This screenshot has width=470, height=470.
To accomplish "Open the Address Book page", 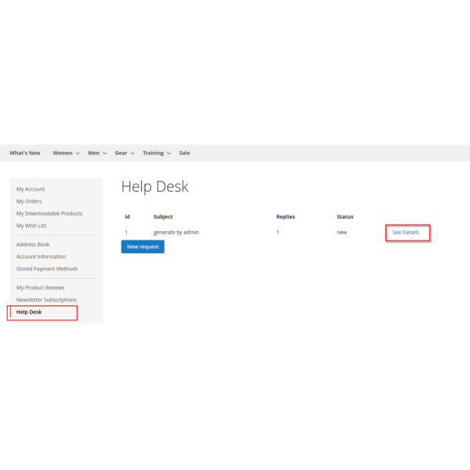I will tap(33, 244).
